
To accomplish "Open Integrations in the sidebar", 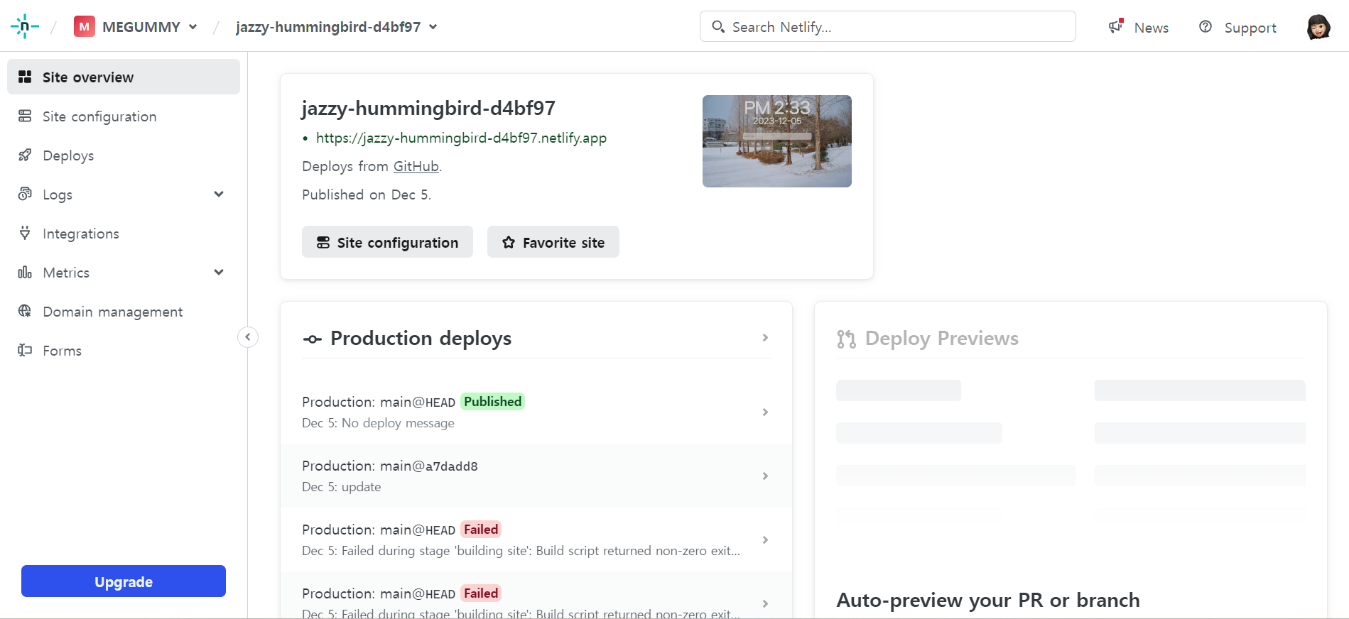I will [x=124, y=233].
